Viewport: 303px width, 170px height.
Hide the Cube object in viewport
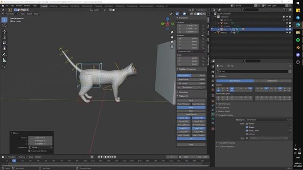pyautogui.click(x=287, y=23)
